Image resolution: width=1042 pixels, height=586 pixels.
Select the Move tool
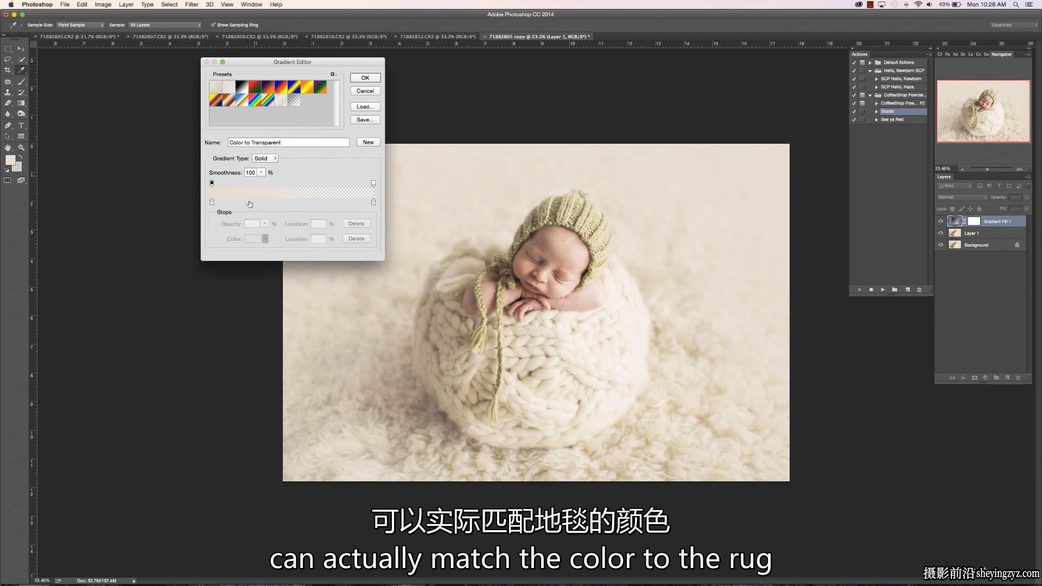(21, 48)
